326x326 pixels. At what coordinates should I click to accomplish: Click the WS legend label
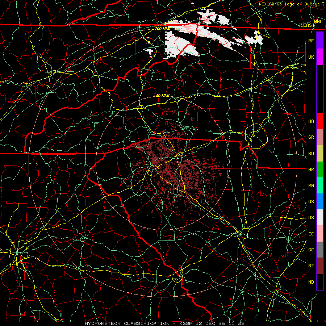click(x=311, y=202)
